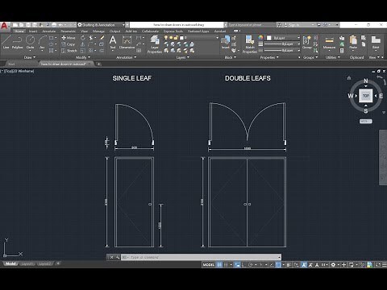Open the object color ByLayer dropdown
The height and width of the screenshot is (290, 387).
[x=283, y=38]
